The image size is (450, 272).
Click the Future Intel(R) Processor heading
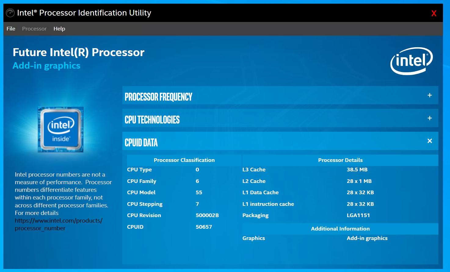click(78, 52)
